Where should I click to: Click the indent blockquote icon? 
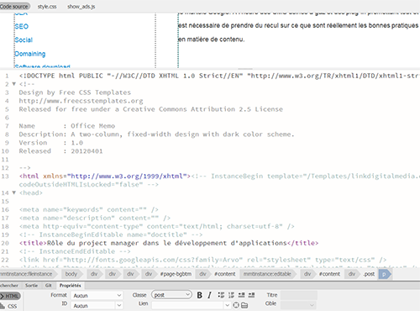point(251,295)
